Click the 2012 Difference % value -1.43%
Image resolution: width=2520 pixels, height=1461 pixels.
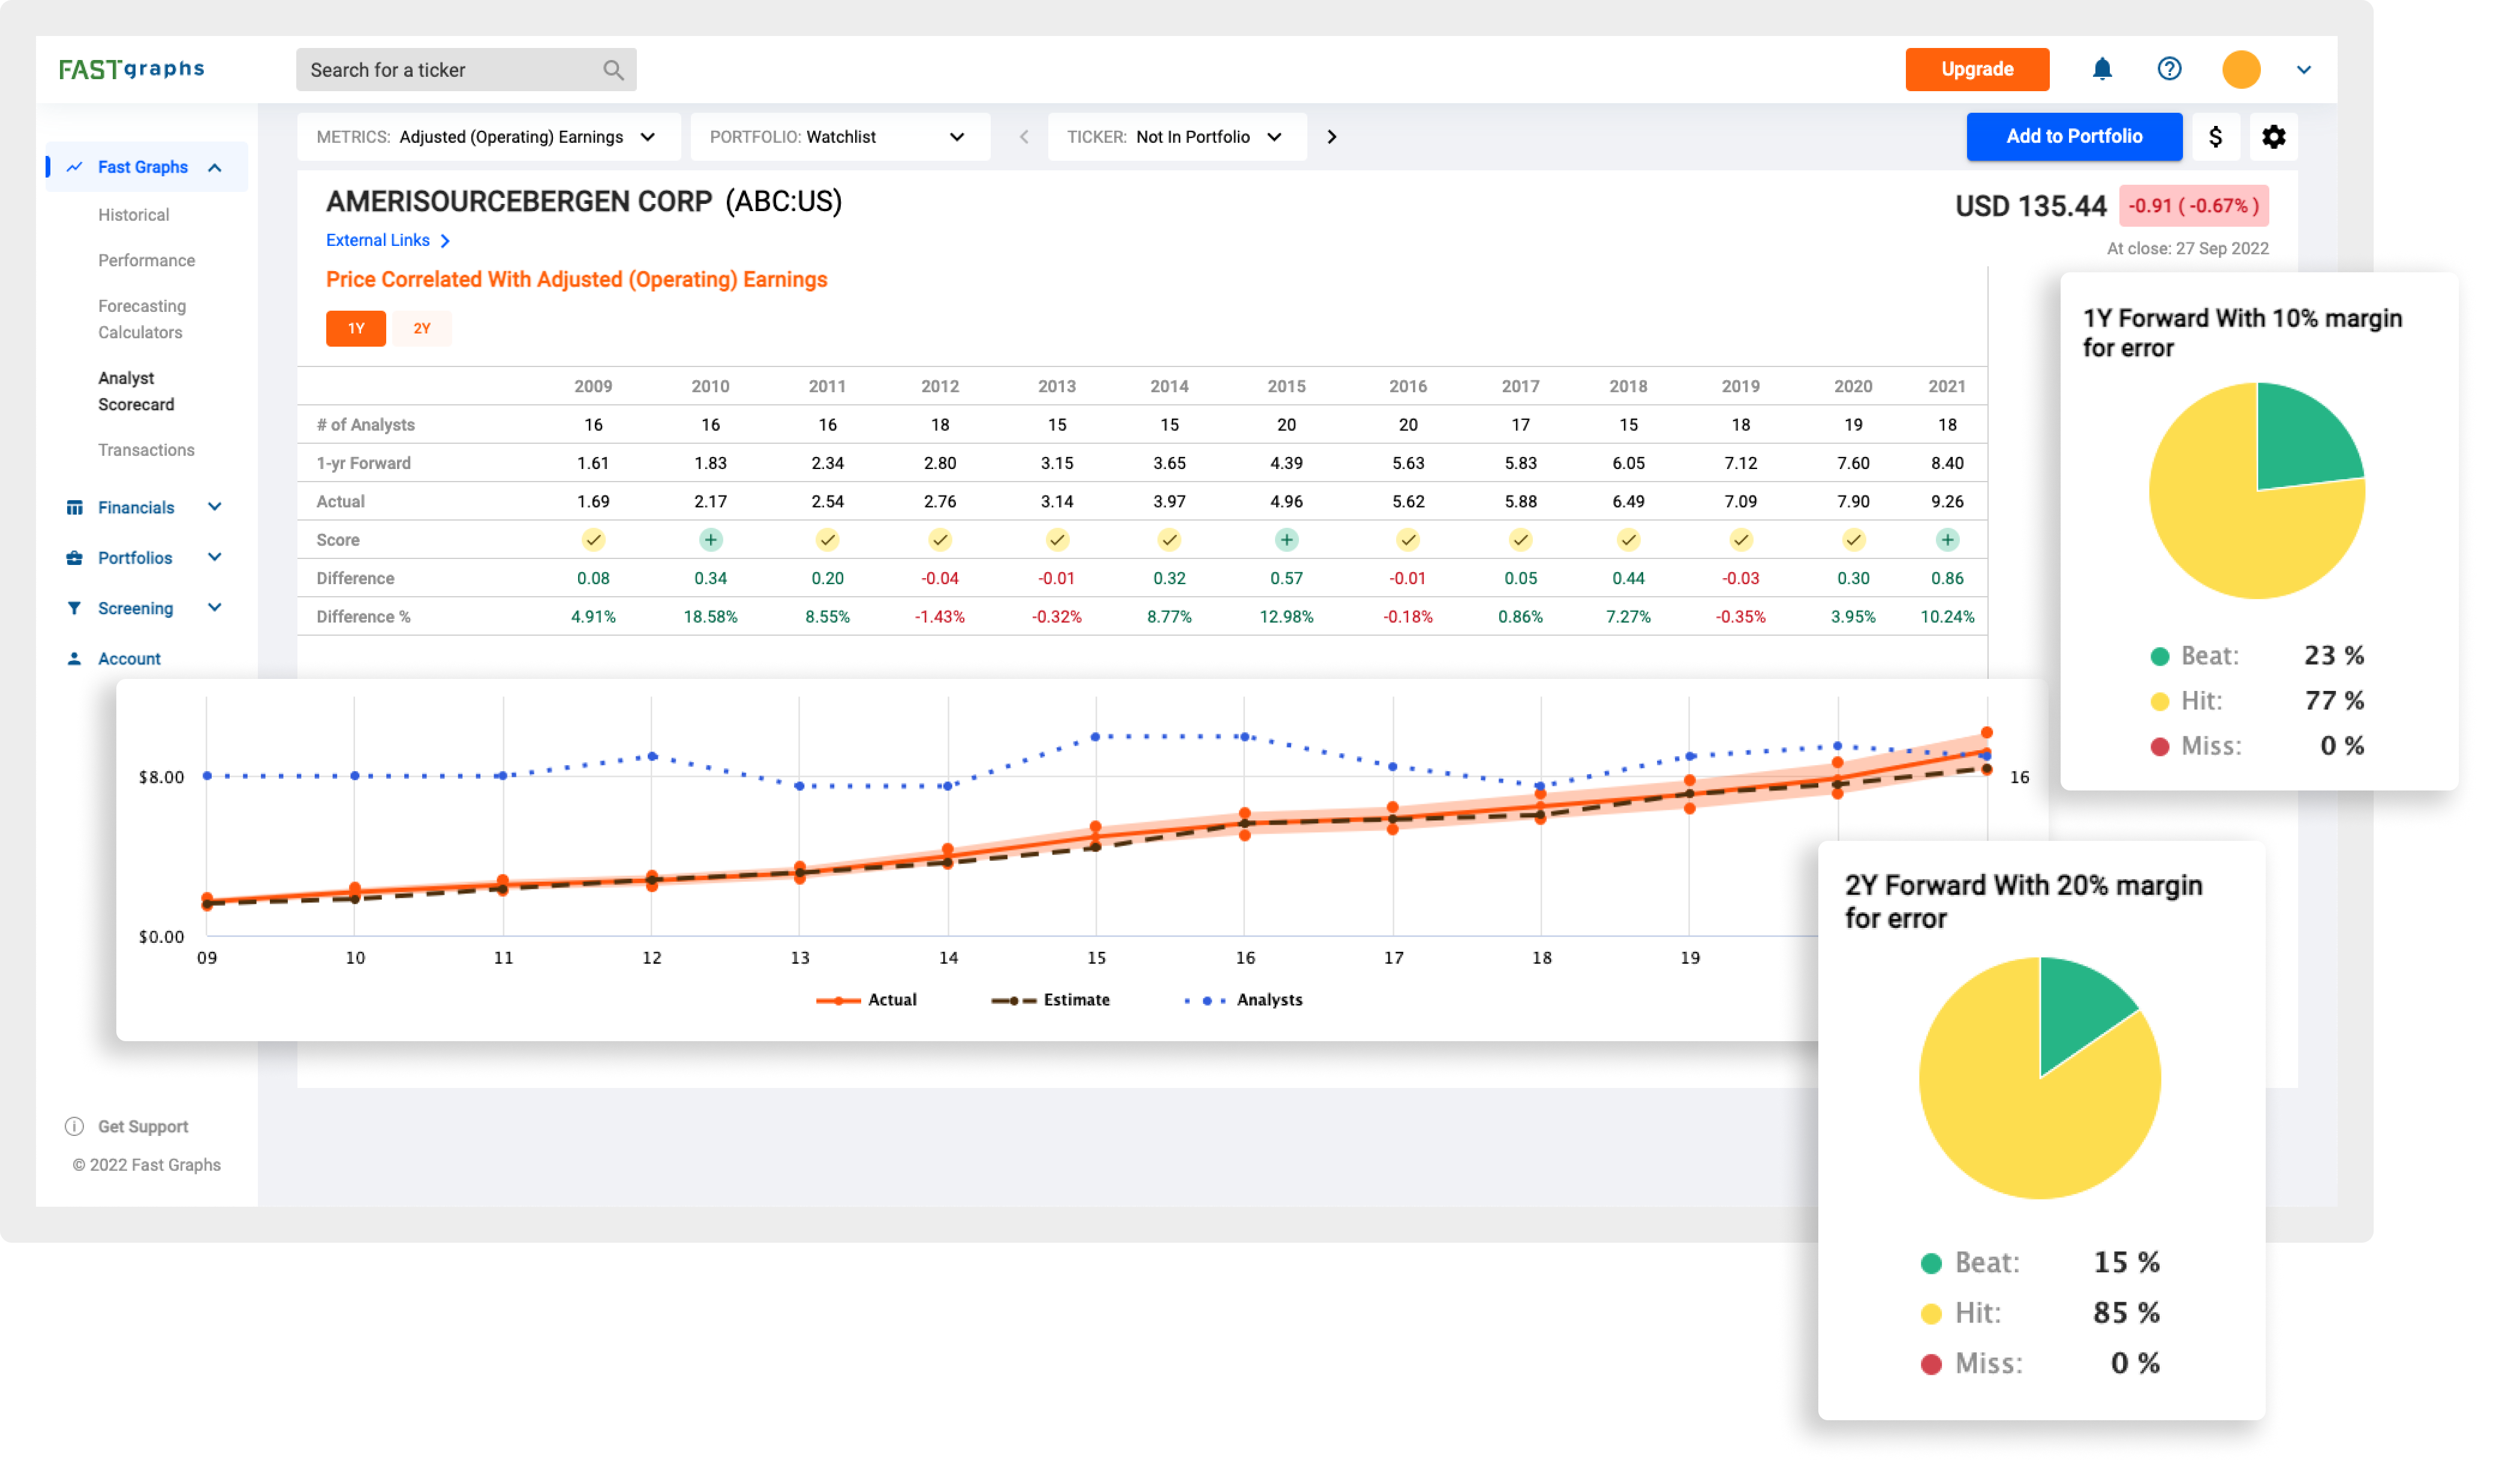939,616
